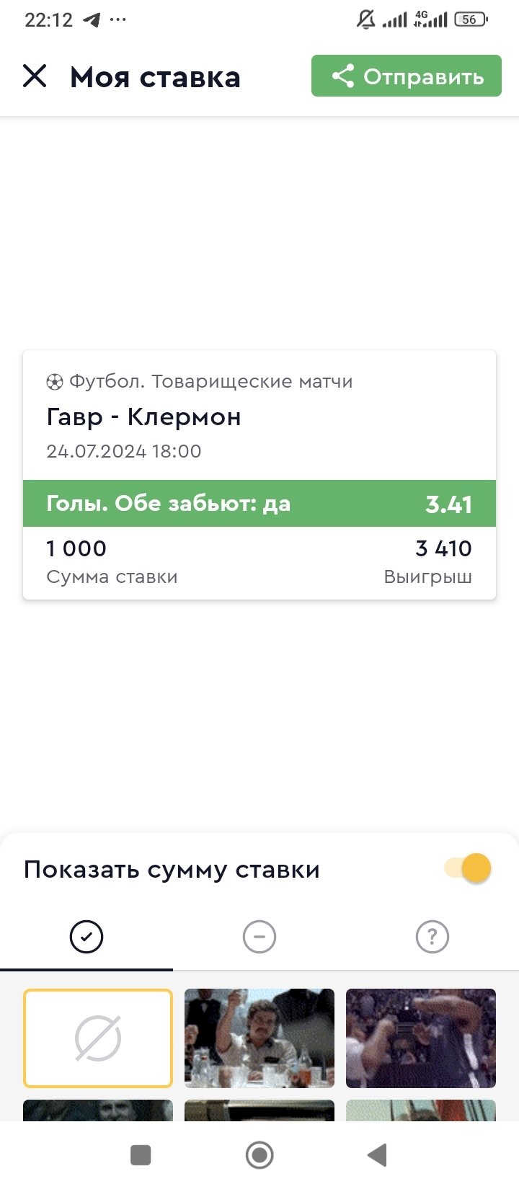The image size is (519, 1189).
Task: Tap the football icon on bet card
Action: (x=55, y=382)
